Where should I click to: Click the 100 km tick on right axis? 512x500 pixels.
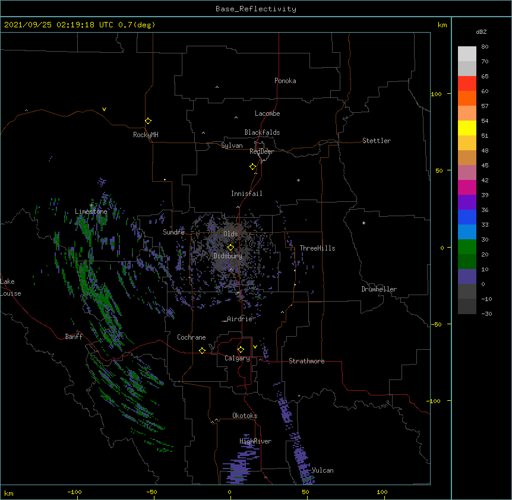[x=436, y=94]
